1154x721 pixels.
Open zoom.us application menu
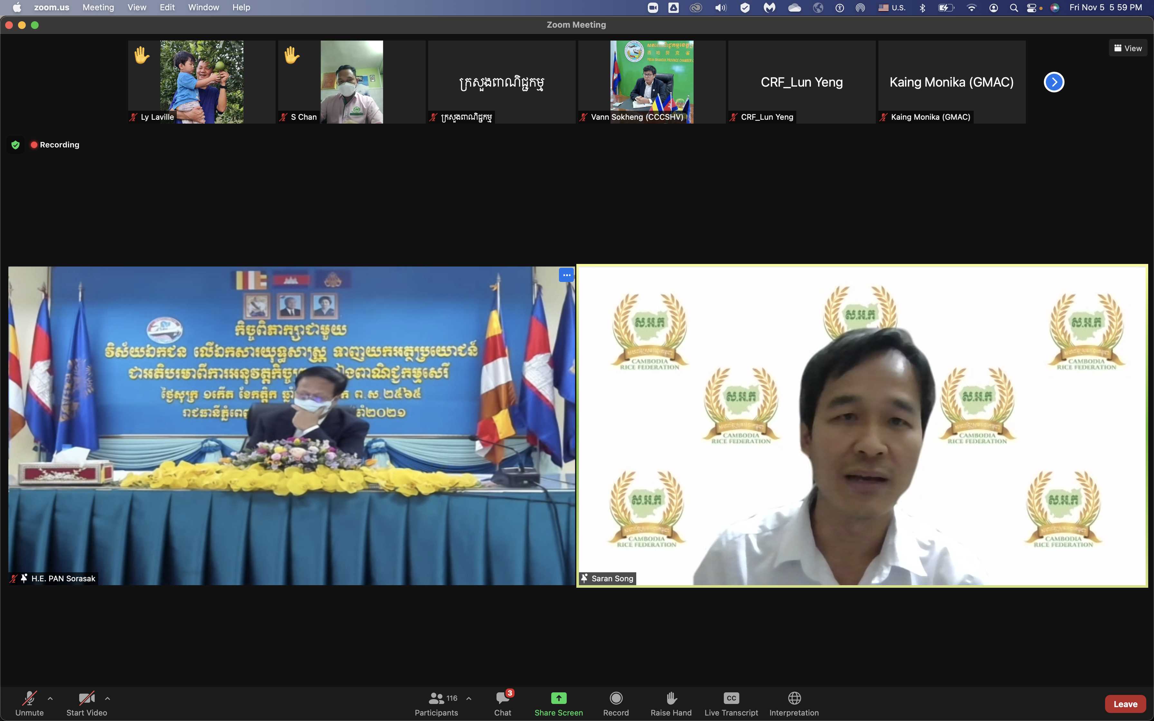tap(52, 7)
